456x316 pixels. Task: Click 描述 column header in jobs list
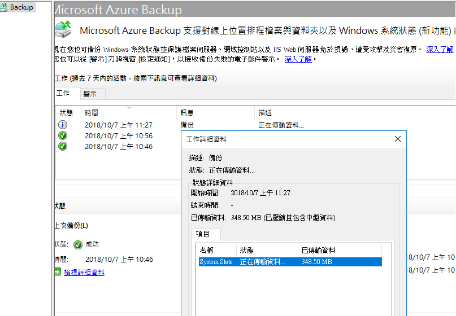click(x=355, y=113)
